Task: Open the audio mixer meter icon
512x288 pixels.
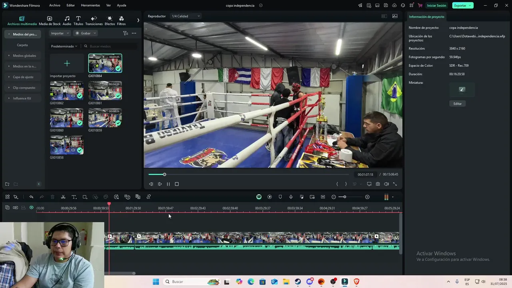Action: tap(386, 197)
